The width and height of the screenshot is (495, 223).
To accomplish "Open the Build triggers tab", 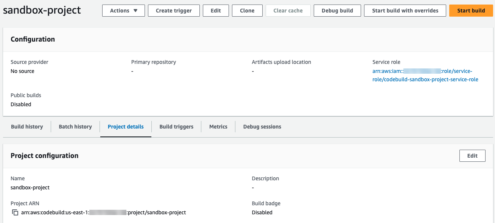I will (176, 127).
